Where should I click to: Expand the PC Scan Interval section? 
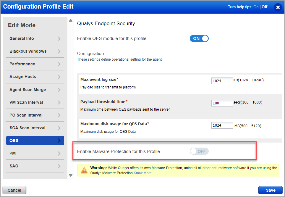pos(35,115)
